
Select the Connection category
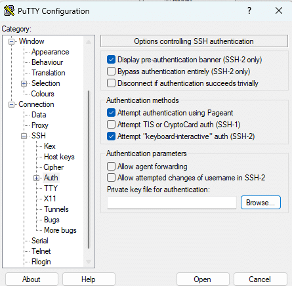pos(36,104)
